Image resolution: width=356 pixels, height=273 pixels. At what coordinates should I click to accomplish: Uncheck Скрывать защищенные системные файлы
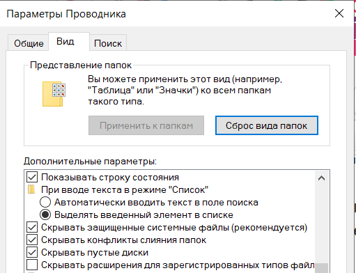pyautogui.click(x=32, y=227)
